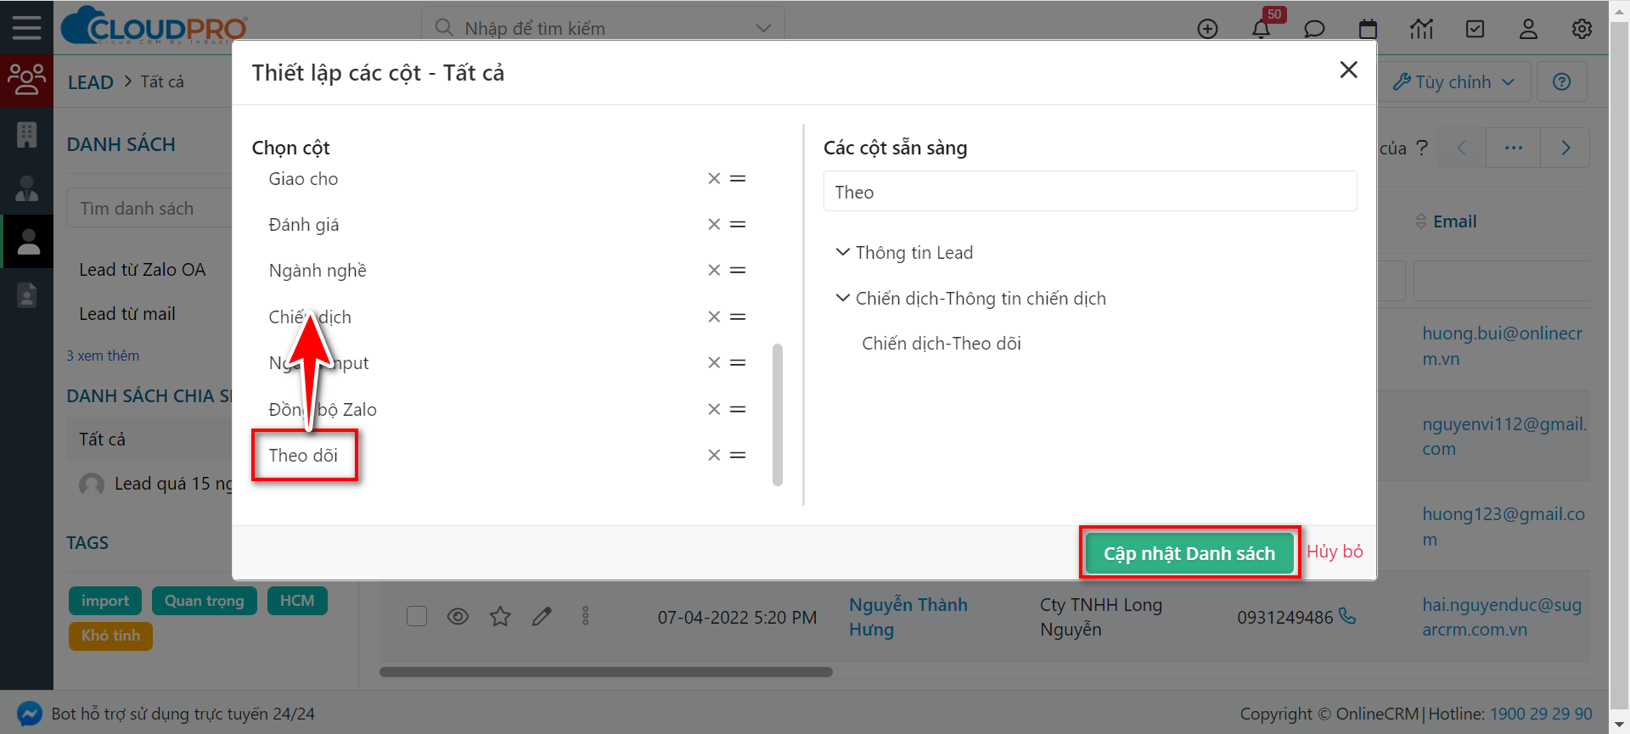The image size is (1630, 734).
Task: Select the Tất cả shared list
Action: point(102,440)
